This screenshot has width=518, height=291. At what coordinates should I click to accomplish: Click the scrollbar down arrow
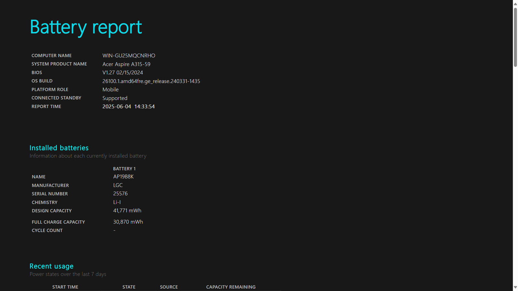click(515, 287)
